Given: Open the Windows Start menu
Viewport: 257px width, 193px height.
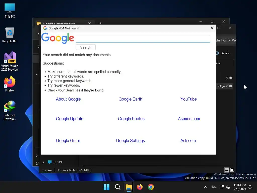Looking at the screenshot, I should point(106,187).
